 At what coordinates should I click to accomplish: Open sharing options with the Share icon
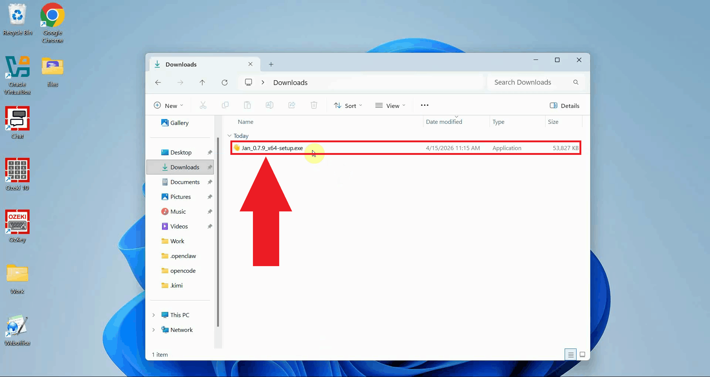tap(291, 105)
